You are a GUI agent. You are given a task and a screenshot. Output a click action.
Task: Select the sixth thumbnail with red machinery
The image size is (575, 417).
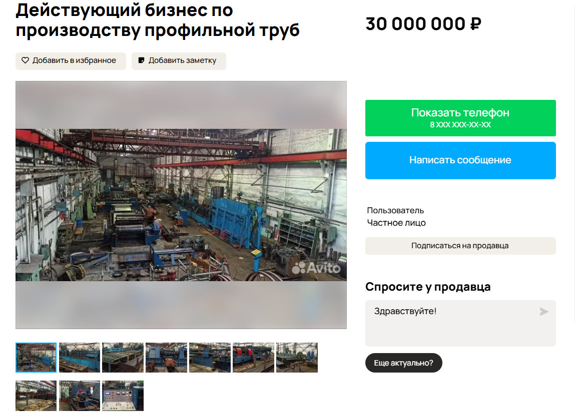[x=253, y=358]
